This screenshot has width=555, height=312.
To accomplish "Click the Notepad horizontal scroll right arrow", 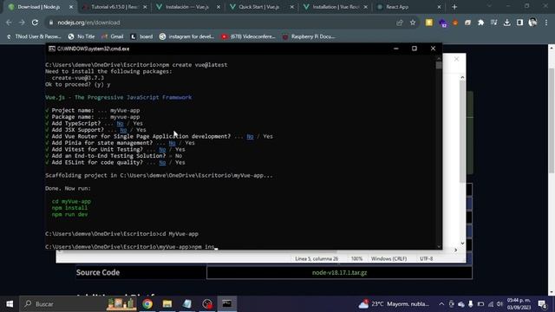I will 456,250.
